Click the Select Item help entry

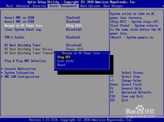click(x=131, y=77)
